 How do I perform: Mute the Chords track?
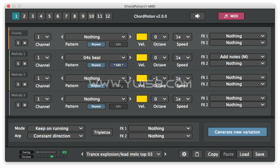tap(25, 43)
